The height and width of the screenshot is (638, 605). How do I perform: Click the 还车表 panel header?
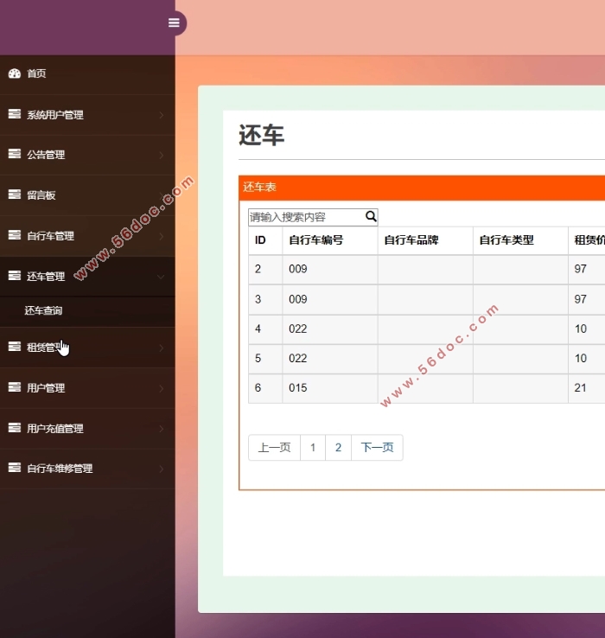pyautogui.click(x=422, y=188)
